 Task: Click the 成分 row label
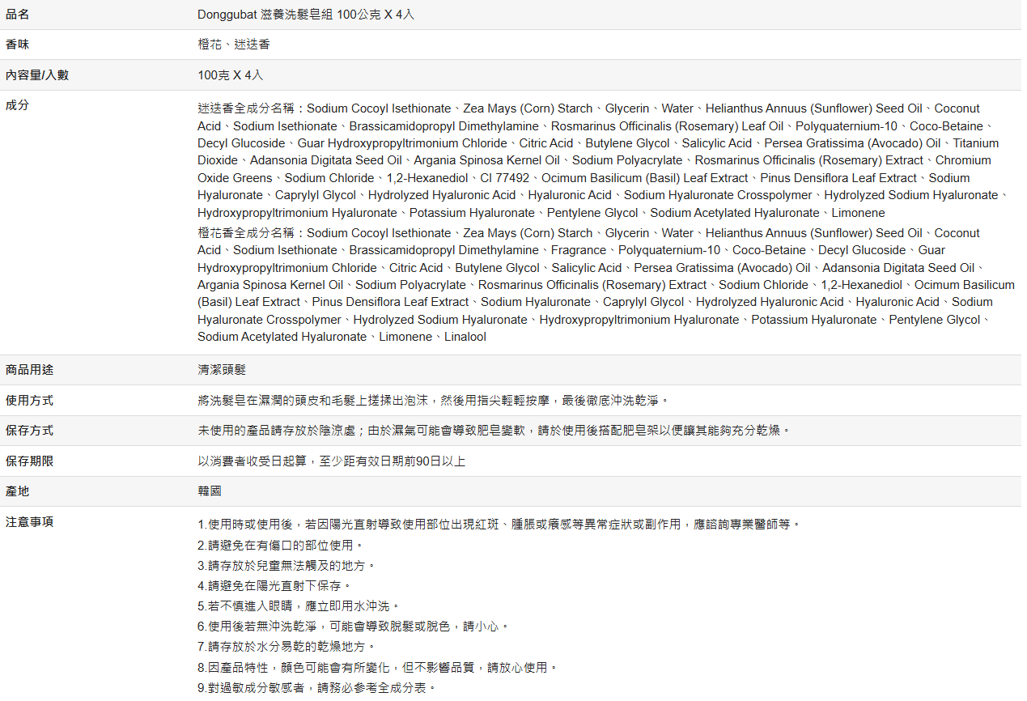click(x=18, y=105)
